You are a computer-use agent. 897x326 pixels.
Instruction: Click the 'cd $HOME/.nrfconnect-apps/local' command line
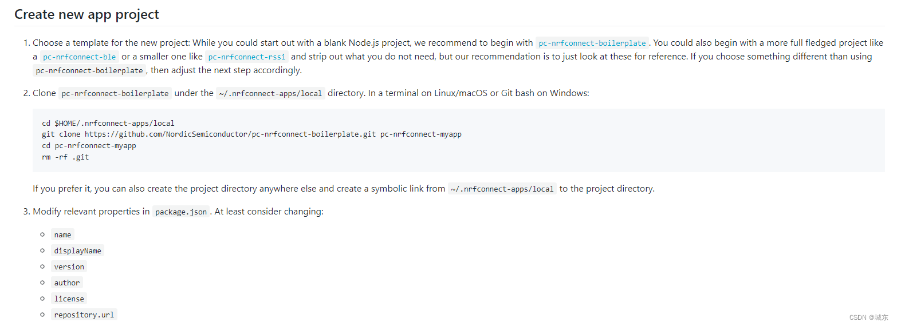(x=108, y=123)
